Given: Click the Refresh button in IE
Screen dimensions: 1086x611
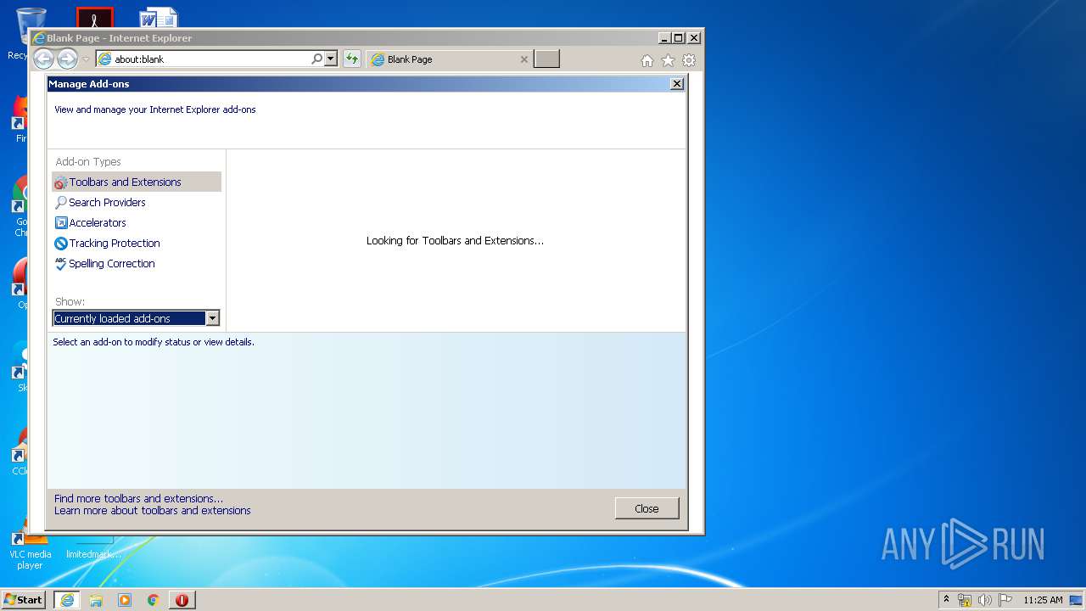Looking at the screenshot, I should click(x=351, y=59).
